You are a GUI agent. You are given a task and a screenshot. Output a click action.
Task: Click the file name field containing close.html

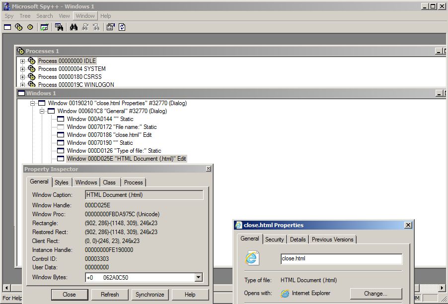pos(341,259)
